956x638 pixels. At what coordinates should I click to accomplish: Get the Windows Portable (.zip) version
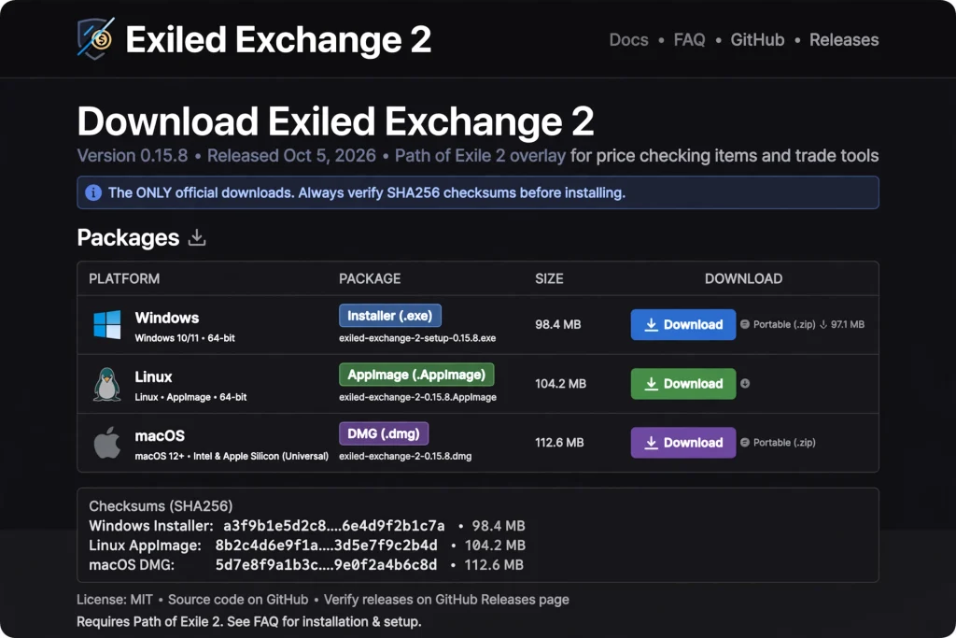784,324
